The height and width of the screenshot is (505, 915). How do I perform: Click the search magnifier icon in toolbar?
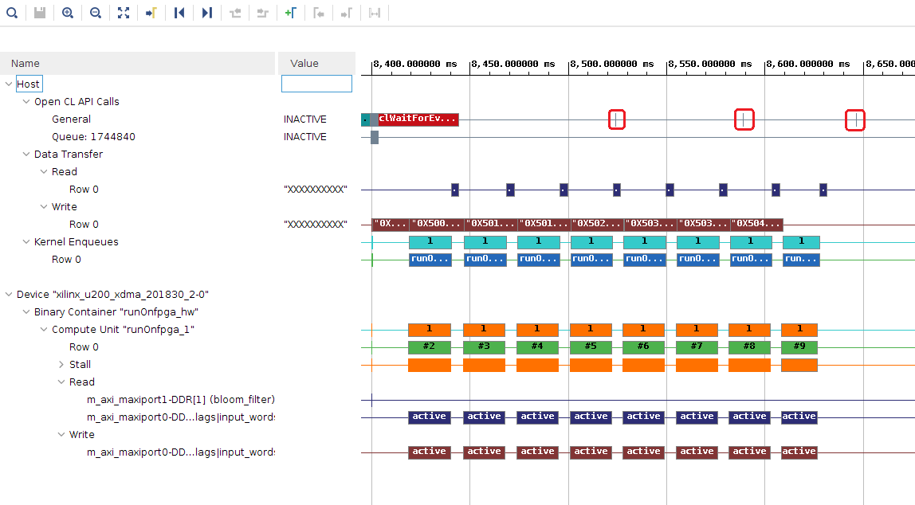(12, 13)
